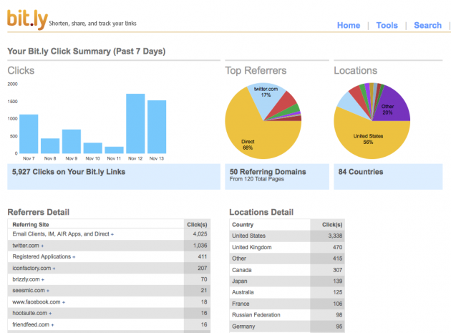The image size is (451, 333).
Task: Click the Germany country row
Action: coord(287,327)
